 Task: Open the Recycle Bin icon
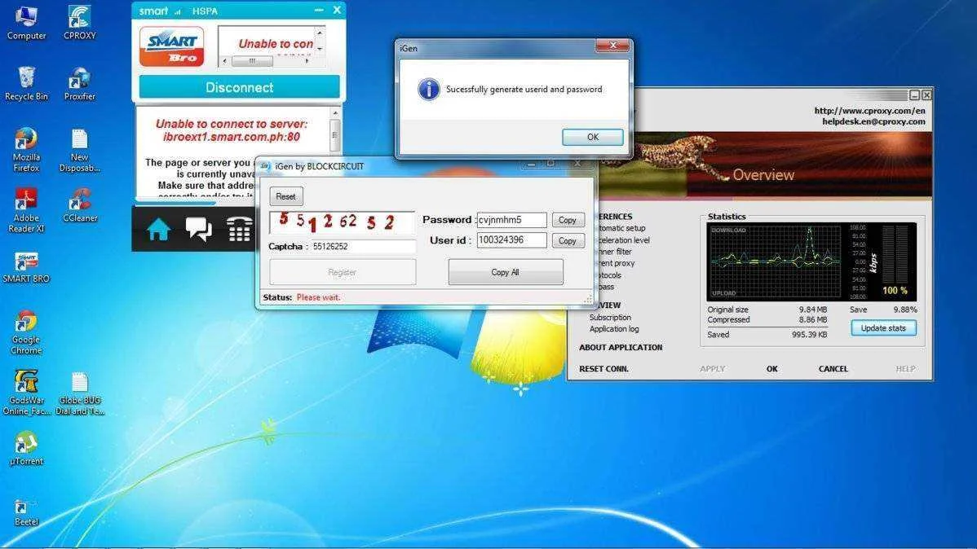click(x=26, y=84)
